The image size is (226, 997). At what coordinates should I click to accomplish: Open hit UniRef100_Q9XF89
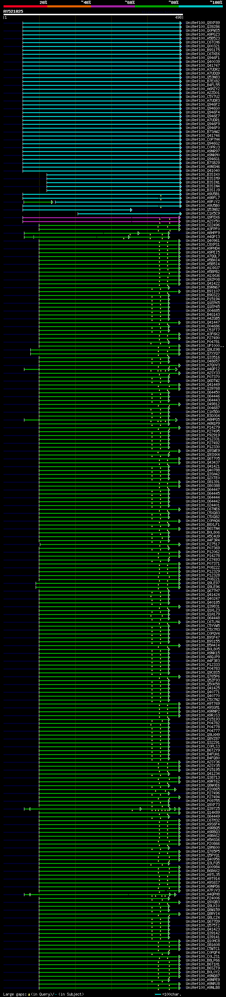pyautogui.click(x=202, y=23)
